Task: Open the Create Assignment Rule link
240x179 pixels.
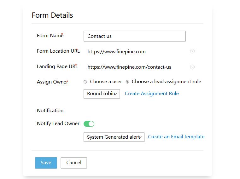Action: (152, 94)
